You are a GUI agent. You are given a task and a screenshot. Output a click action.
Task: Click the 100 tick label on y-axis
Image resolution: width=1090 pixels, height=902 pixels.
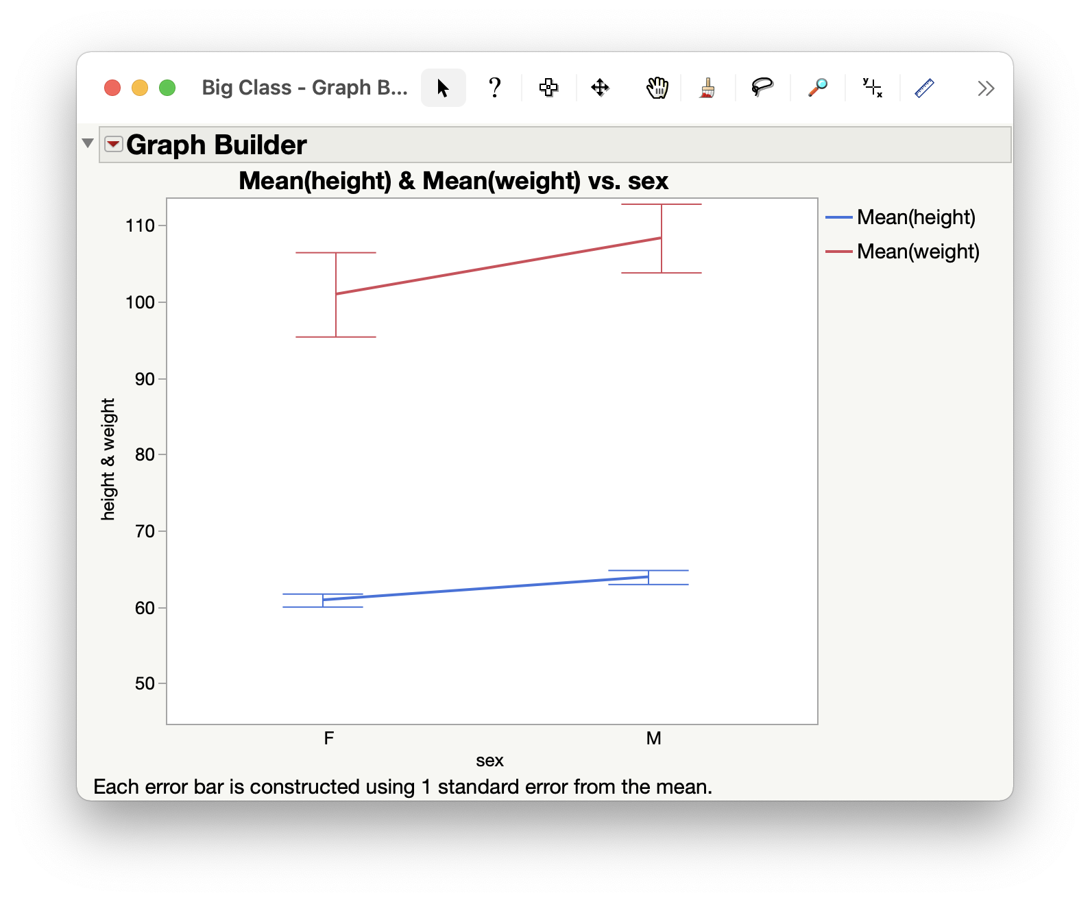140,302
